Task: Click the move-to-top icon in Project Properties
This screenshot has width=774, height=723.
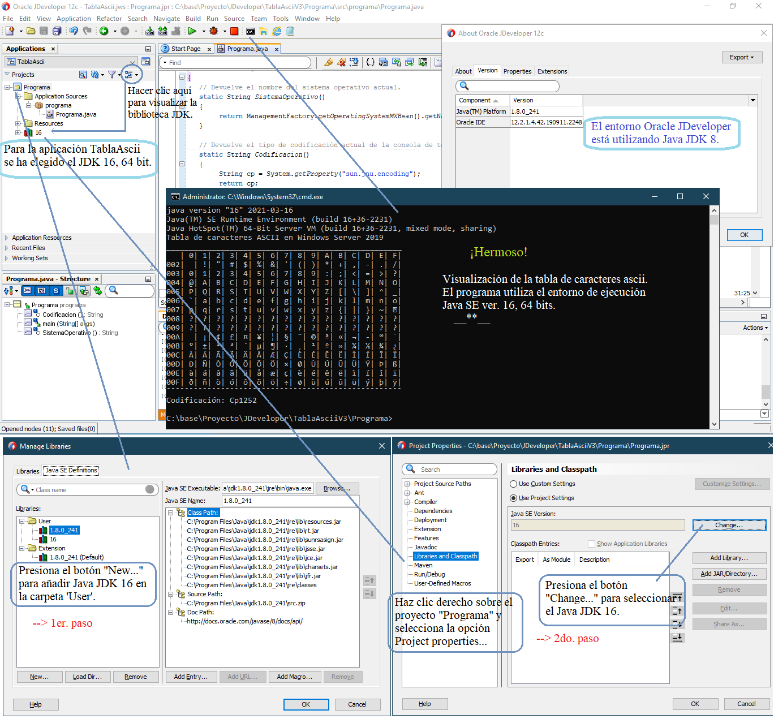Action: point(677,597)
